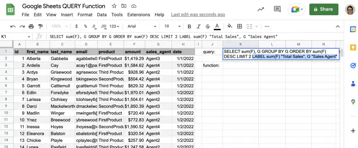Screen dimensions: 358x148
Task: Click the green Share button
Action: 324,9
